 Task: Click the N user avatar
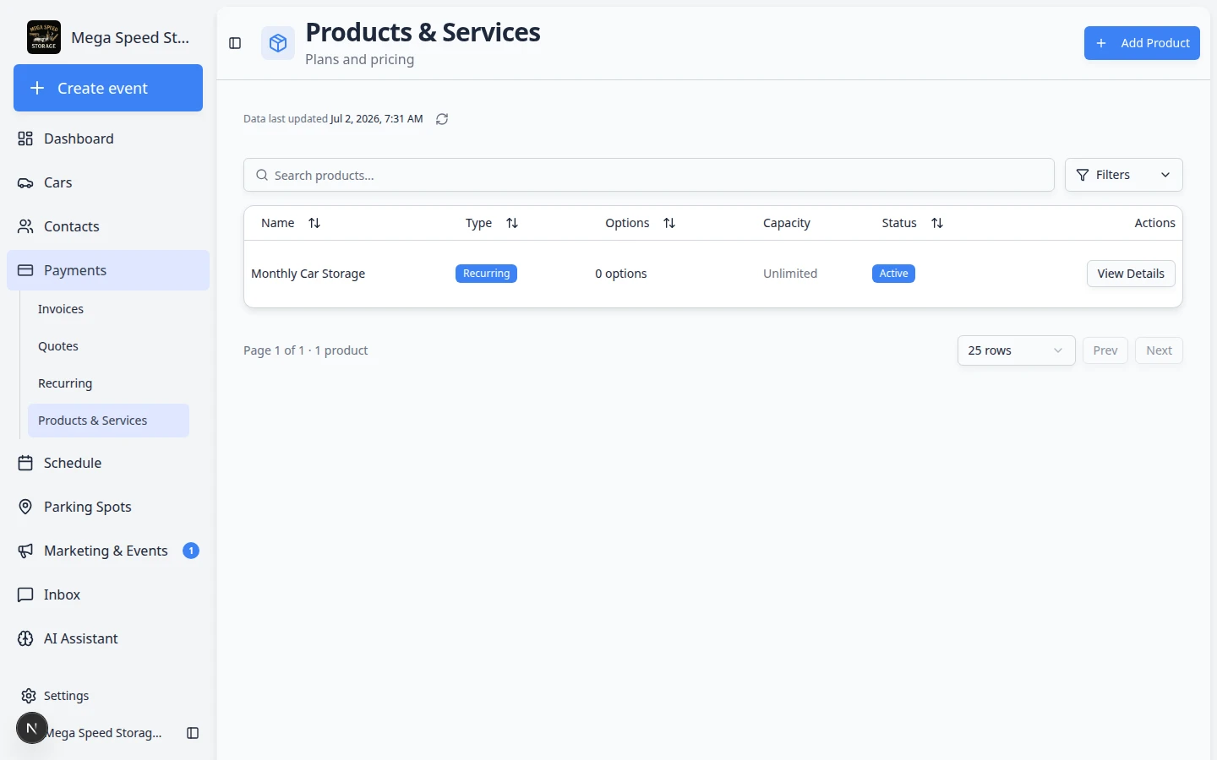[x=32, y=728]
